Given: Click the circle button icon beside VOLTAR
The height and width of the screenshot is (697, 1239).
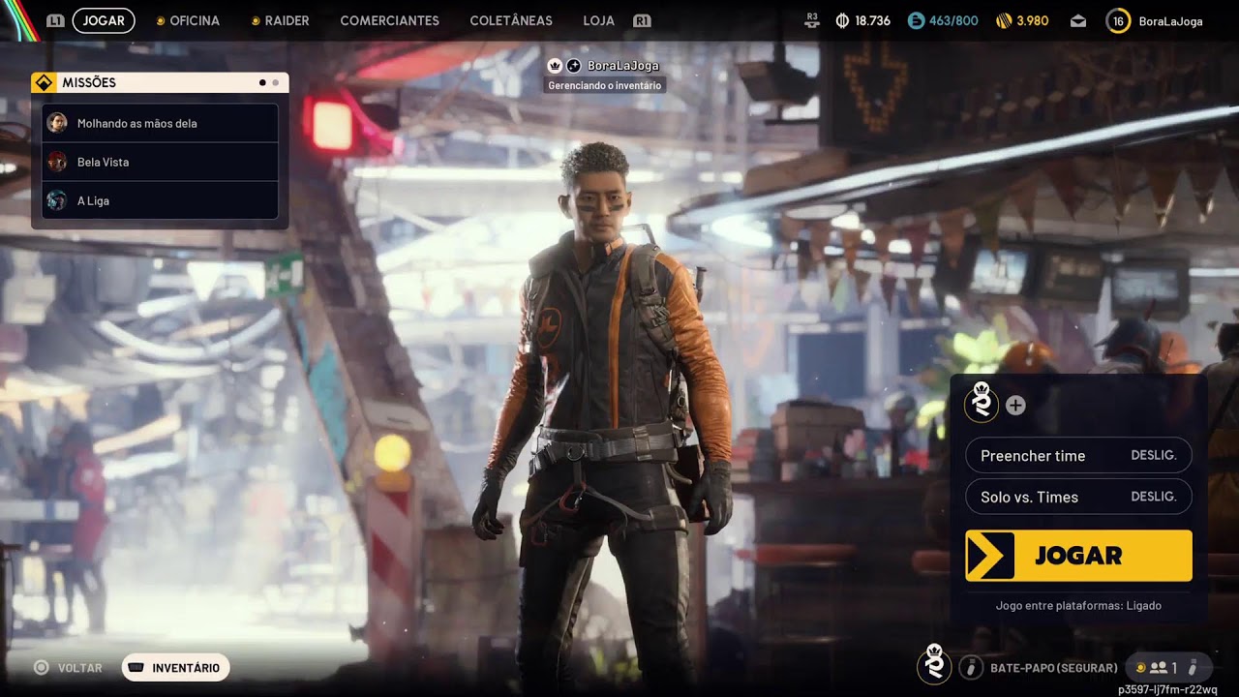Looking at the screenshot, I should coord(42,667).
